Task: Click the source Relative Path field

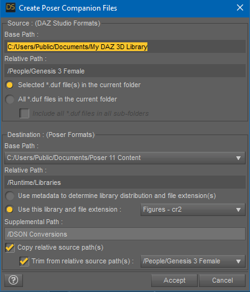Action: tap(125, 71)
